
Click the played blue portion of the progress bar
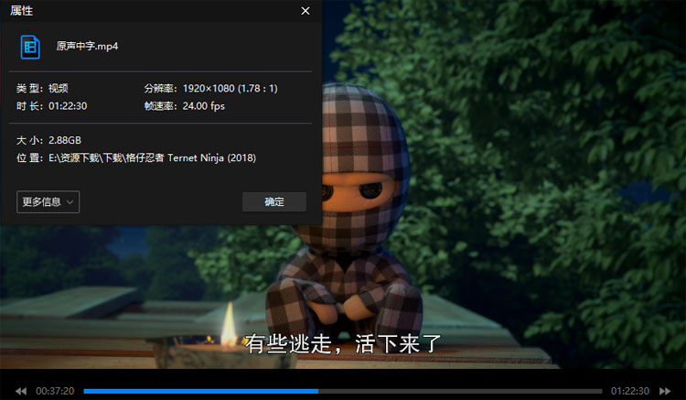[x=201, y=391]
